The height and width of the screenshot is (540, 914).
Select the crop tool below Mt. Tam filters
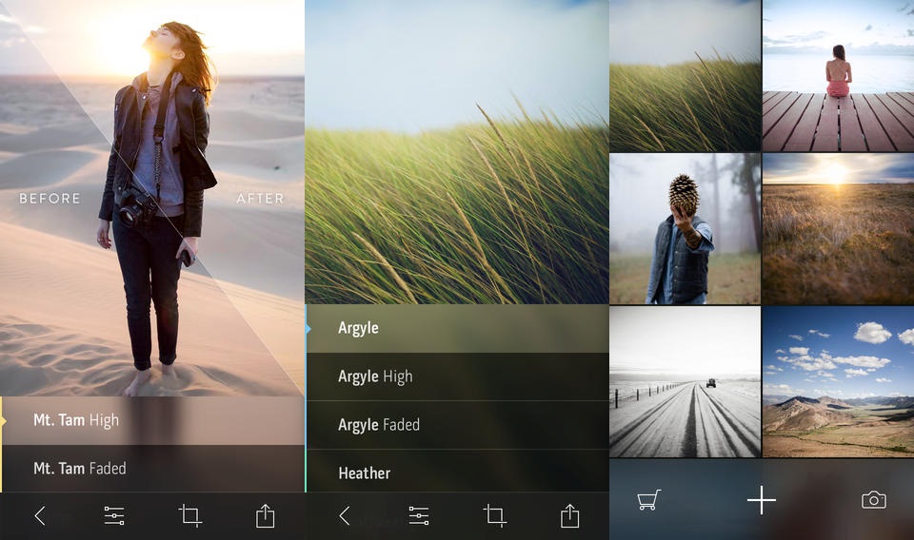[190, 516]
